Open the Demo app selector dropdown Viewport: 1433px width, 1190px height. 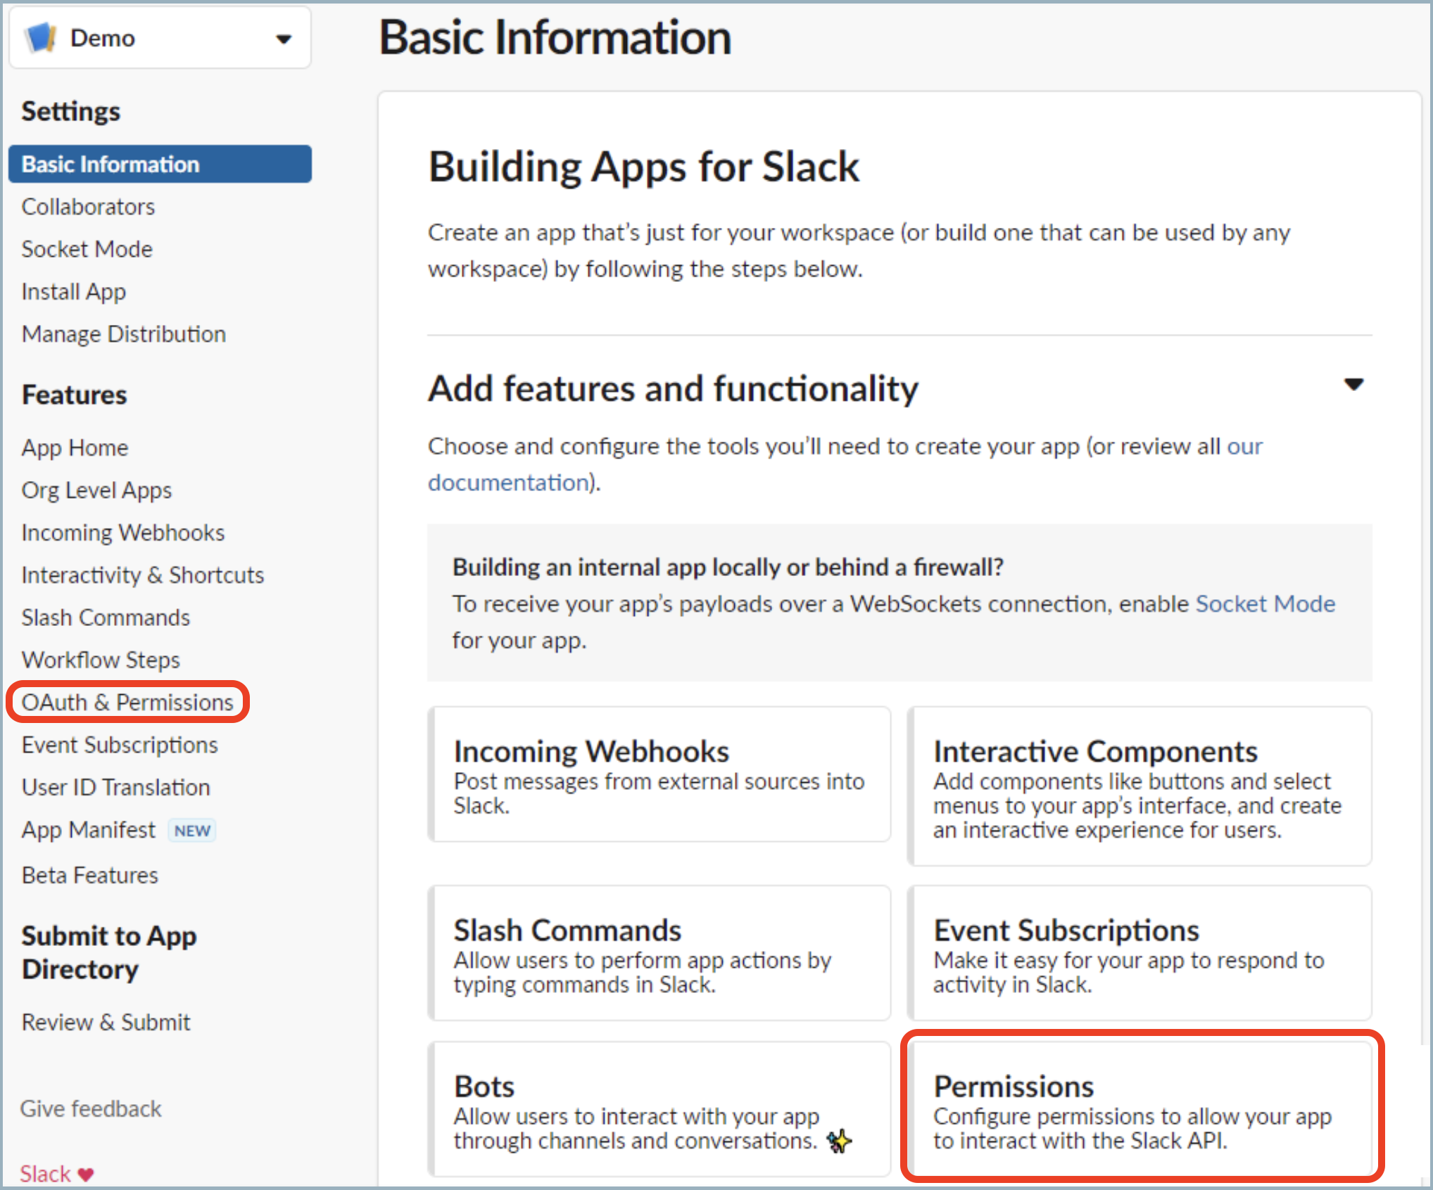tap(283, 39)
